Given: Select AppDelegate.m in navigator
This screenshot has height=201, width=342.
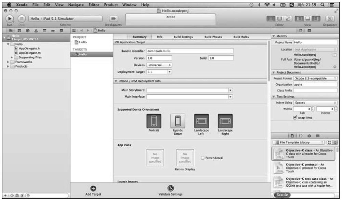Looking at the screenshot, I should tap(30, 53).
